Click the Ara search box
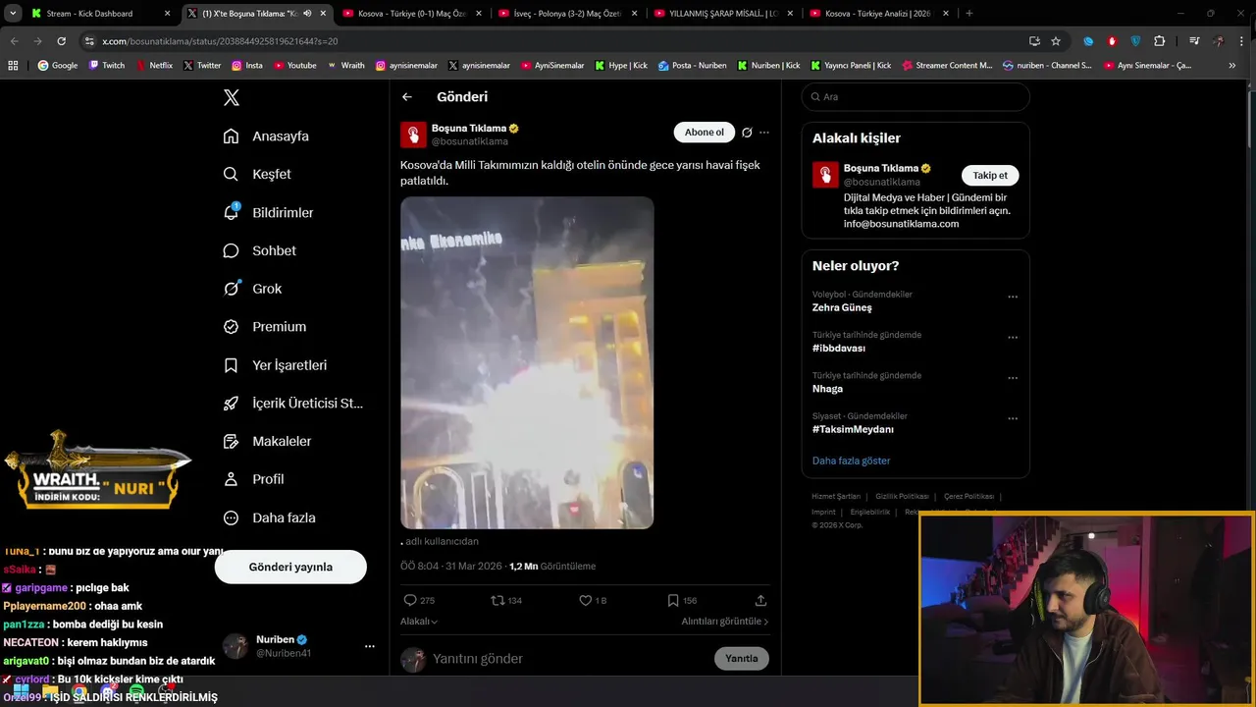The width and height of the screenshot is (1256, 707). (x=916, y=97)
